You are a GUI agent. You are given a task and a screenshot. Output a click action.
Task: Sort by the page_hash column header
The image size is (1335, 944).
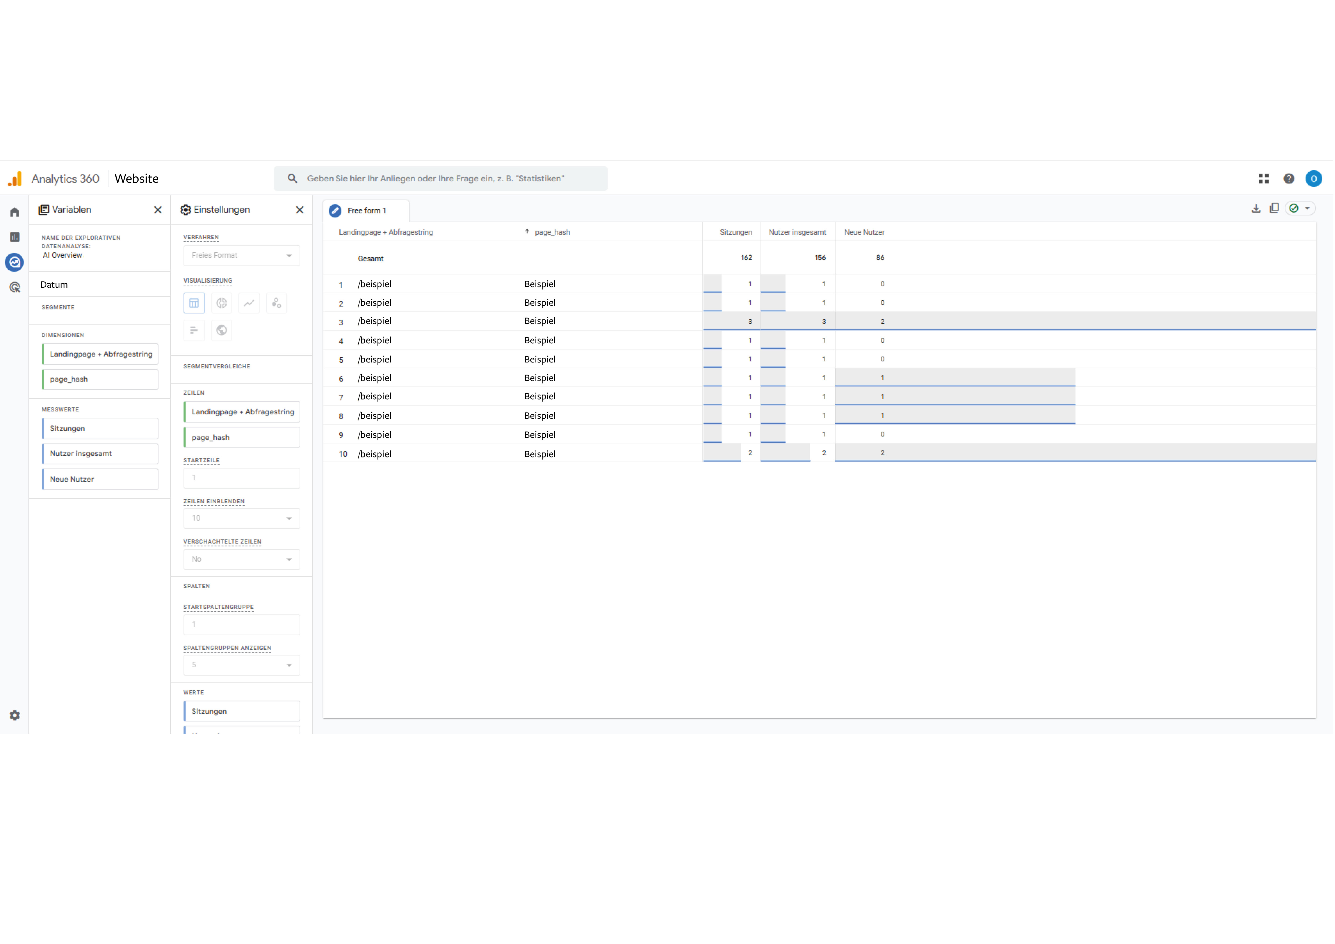click(552, 232)
